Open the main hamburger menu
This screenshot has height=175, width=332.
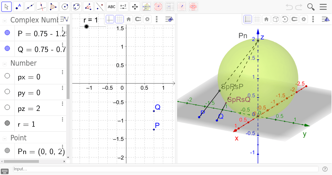click(323, 6)
